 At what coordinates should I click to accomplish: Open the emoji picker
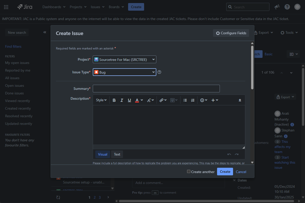204,100
